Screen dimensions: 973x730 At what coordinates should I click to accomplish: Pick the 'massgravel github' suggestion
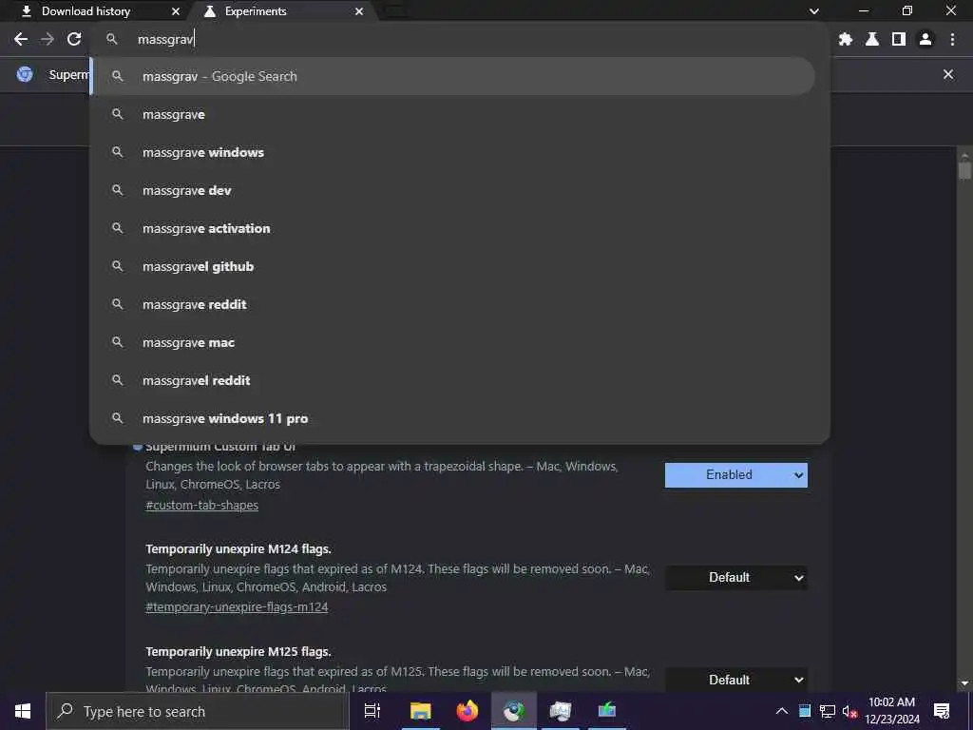(453, 266)
